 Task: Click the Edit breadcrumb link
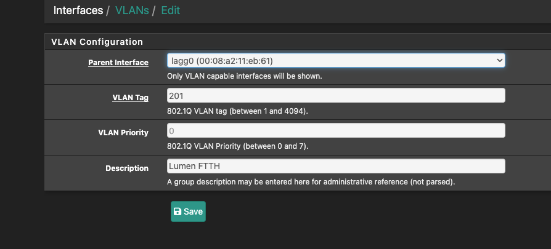[x=171, y=10]
